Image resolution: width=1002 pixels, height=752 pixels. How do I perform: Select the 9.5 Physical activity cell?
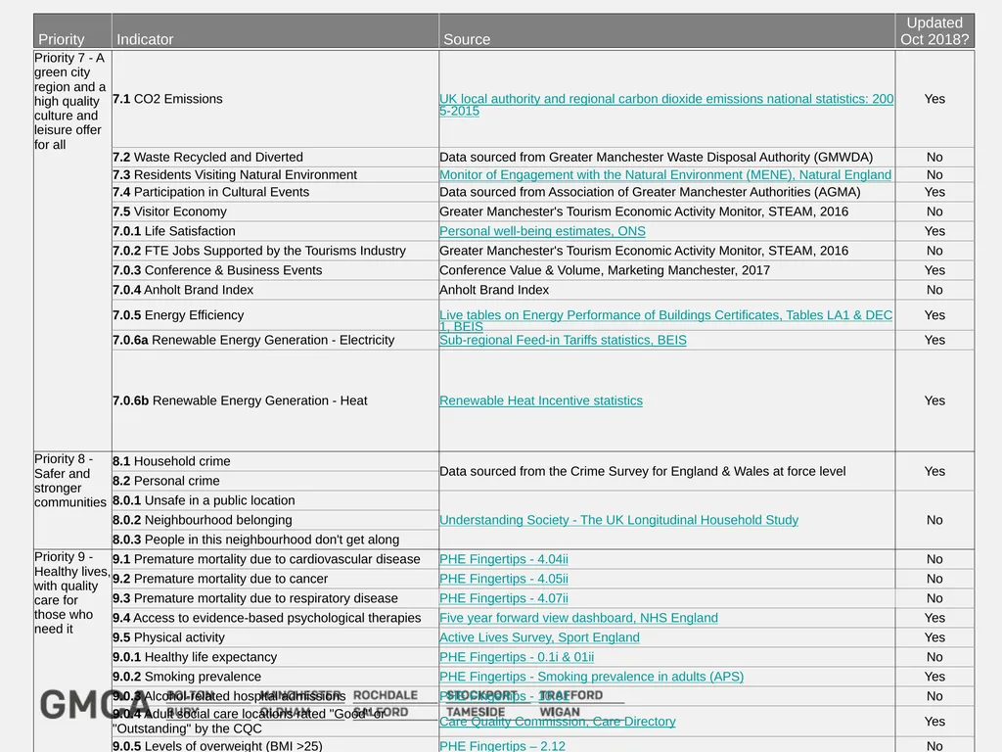(275, 637)
